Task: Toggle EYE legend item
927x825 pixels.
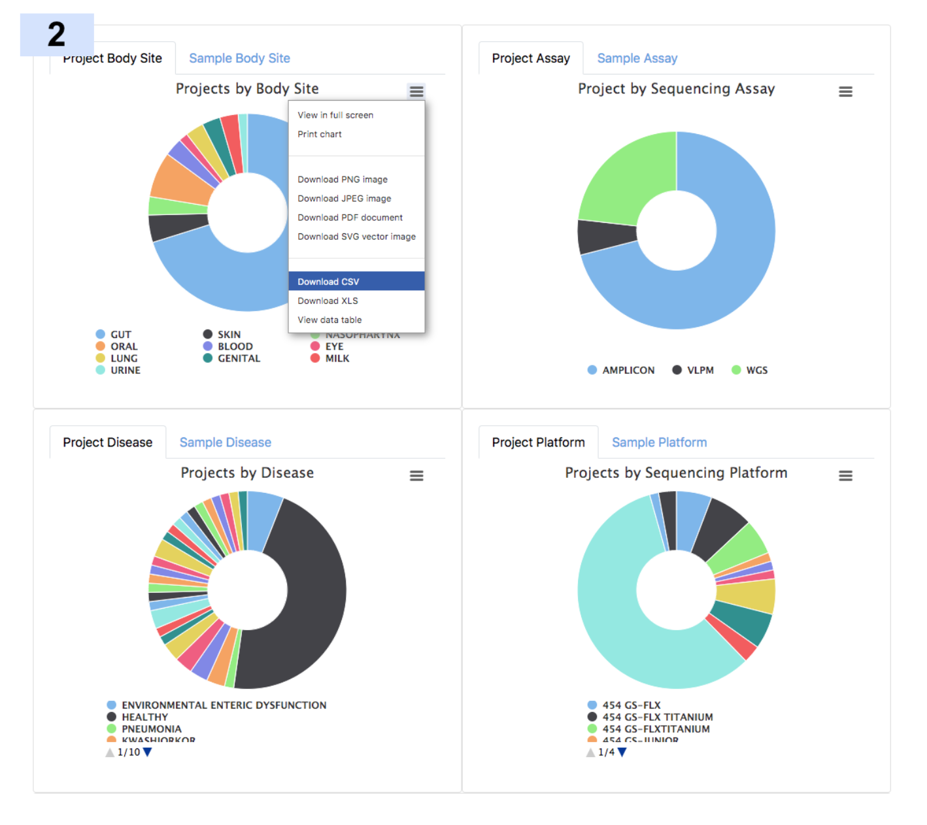Action: [x=327, y=346]
